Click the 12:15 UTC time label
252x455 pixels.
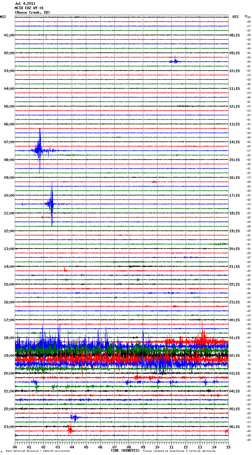click(x=235, y=106)
